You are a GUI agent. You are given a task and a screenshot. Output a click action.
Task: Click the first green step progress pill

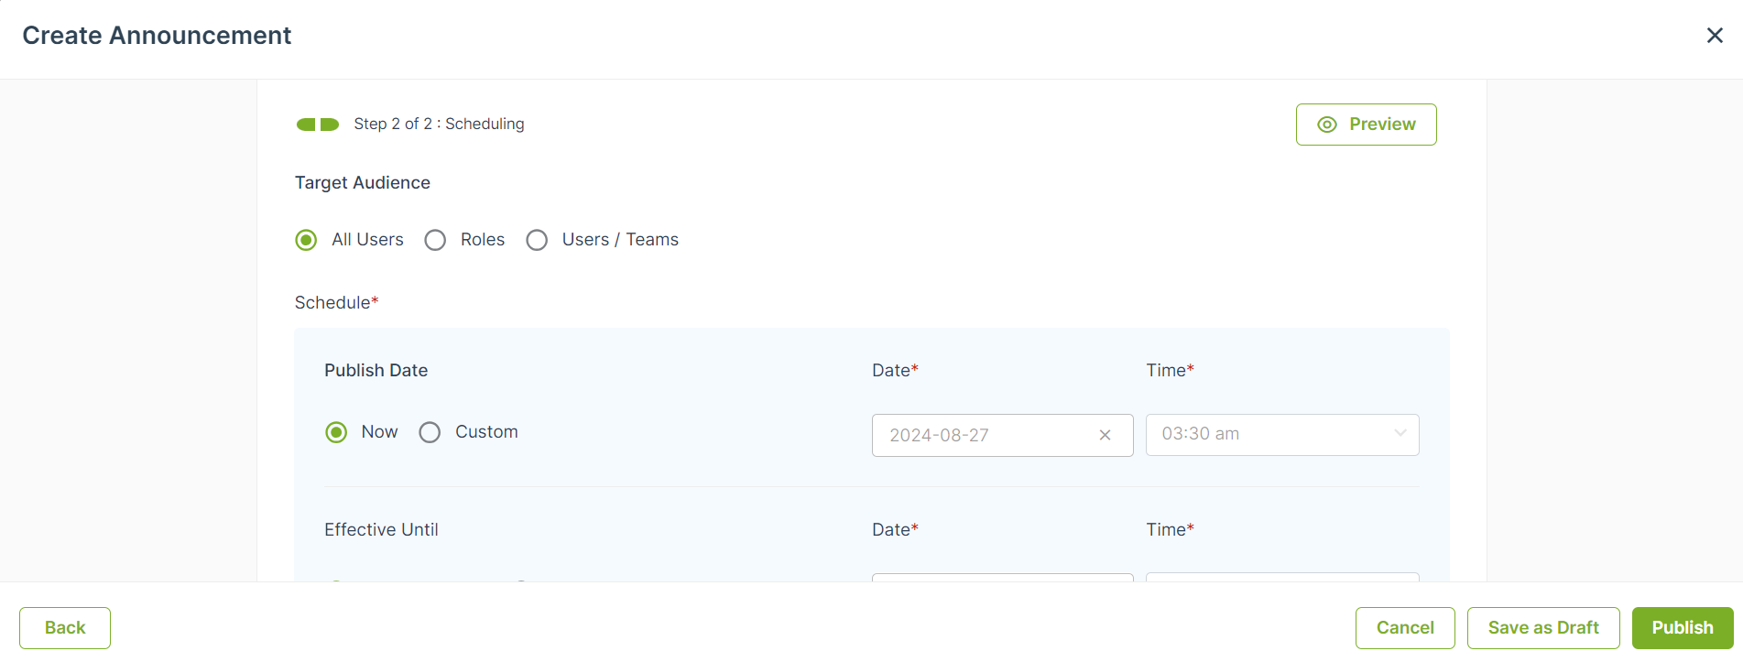(306, 125)
